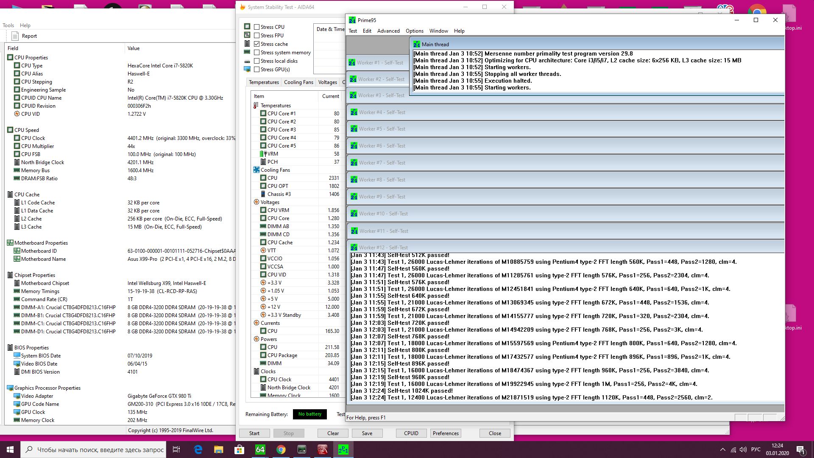Show hidden system tray icons

tap(722, 450)
